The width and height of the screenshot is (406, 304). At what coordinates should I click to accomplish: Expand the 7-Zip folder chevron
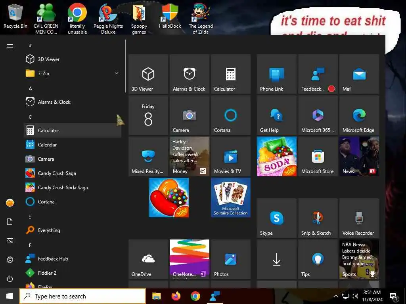click(117, 73)
